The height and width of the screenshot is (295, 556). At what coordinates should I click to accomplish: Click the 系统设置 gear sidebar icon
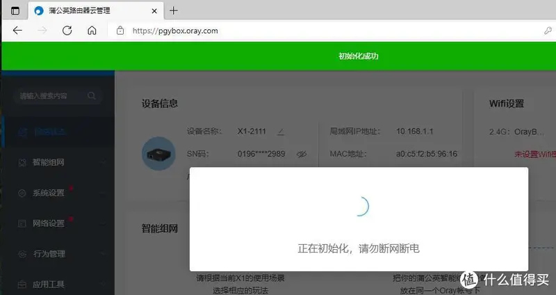coord(22,193)
